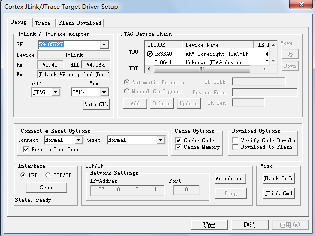Click the Scan button
This screenshot has height=236, width=315.
click(x=46, y=187)
